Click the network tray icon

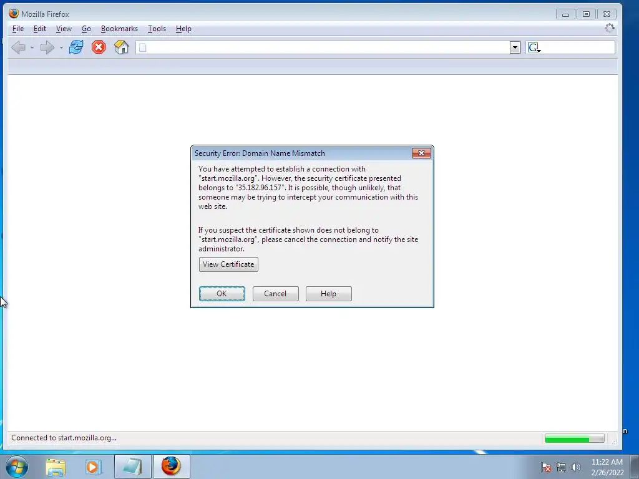tap(561, 467)
